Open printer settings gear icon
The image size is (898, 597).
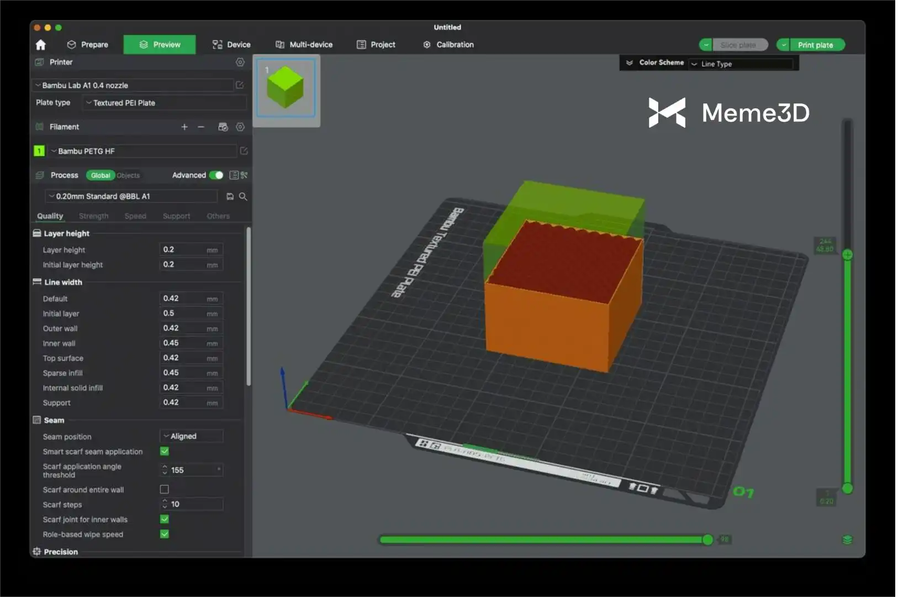click(240, 62)
